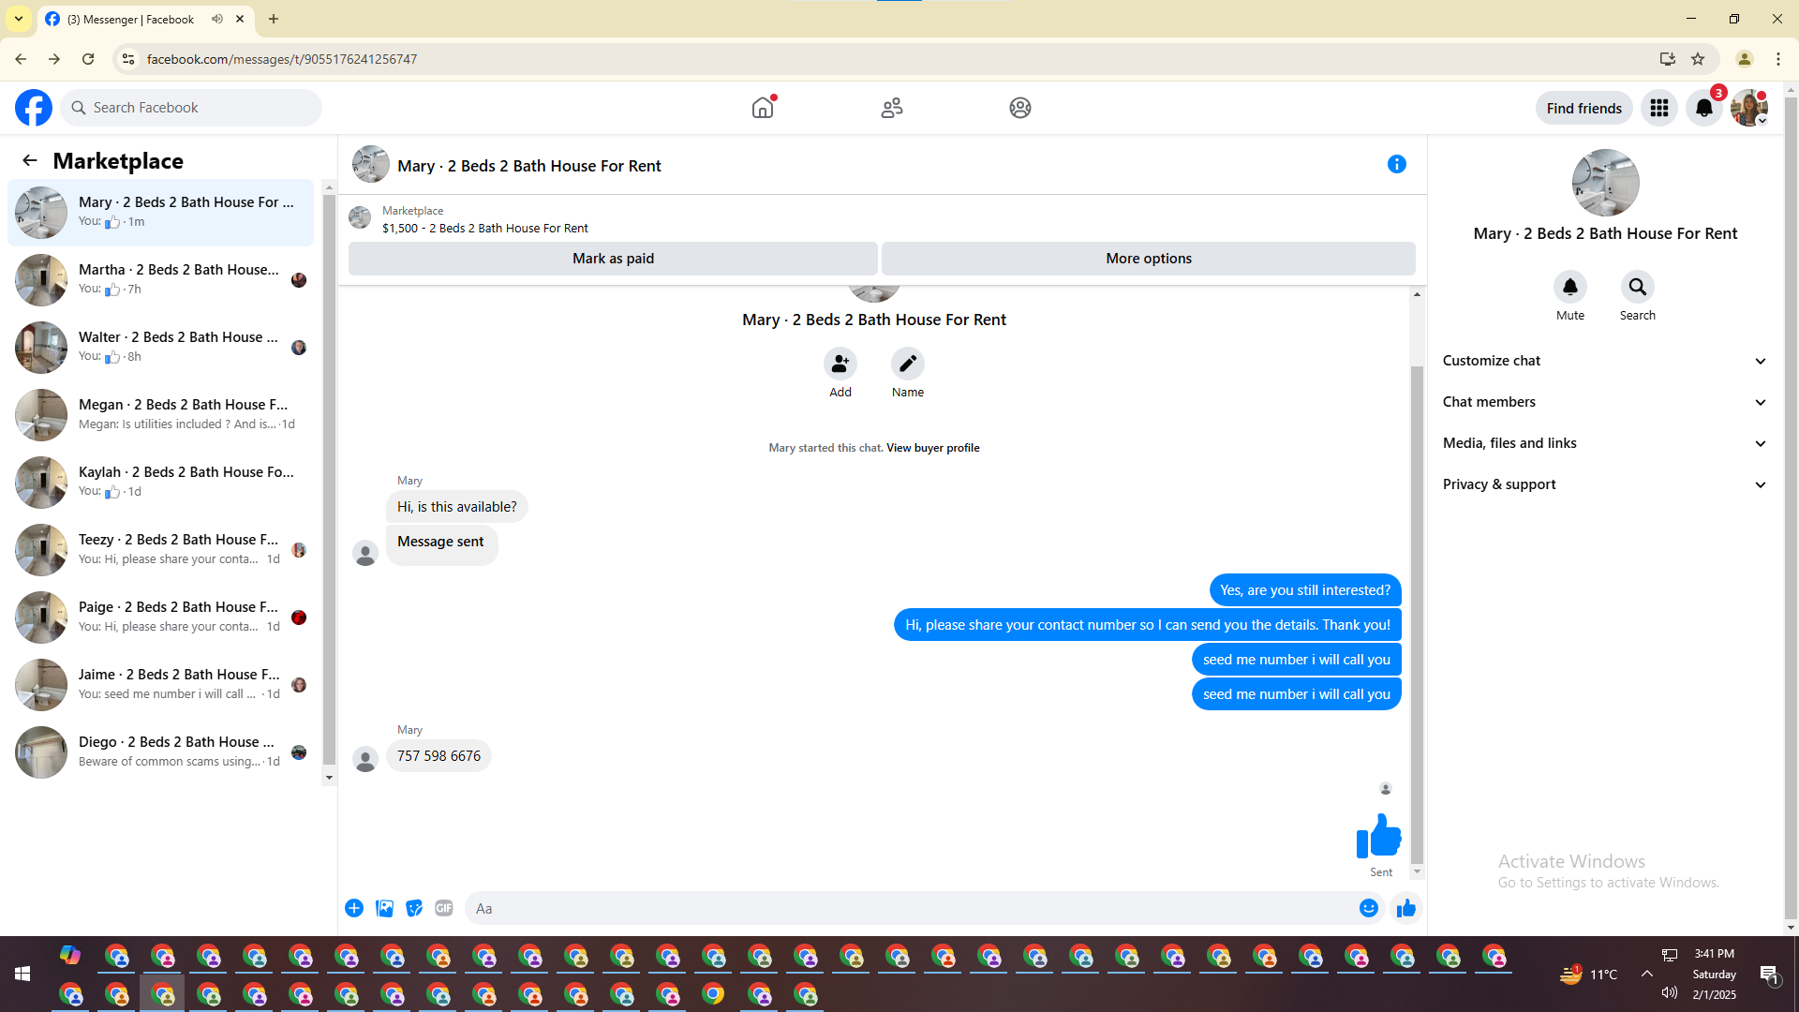Click Mark as paid button
The width and height of the screenshot is (1799, 1012).
pos(613,259)
